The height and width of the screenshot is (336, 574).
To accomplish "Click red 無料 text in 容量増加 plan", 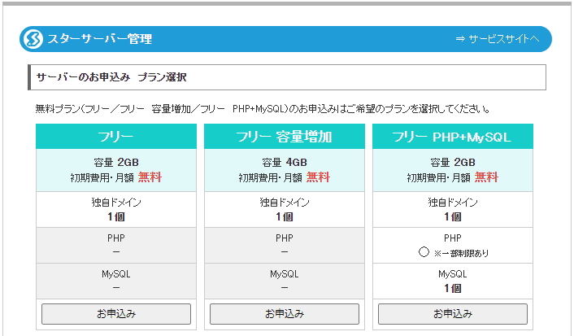I will coord(318,177).
